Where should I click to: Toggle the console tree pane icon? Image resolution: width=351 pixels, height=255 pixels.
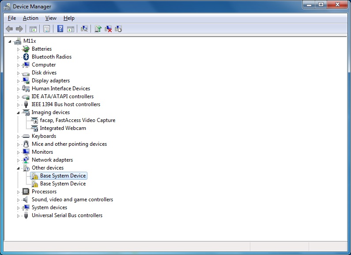33,29
